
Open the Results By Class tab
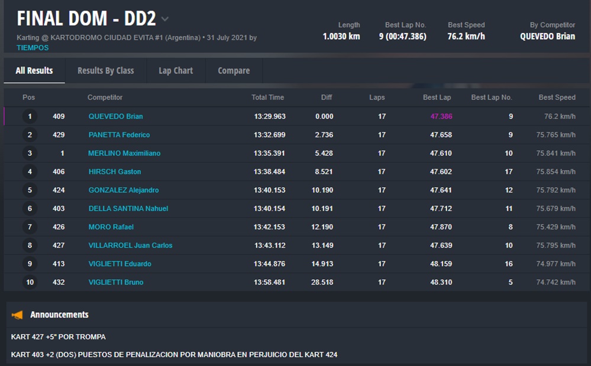105,71
